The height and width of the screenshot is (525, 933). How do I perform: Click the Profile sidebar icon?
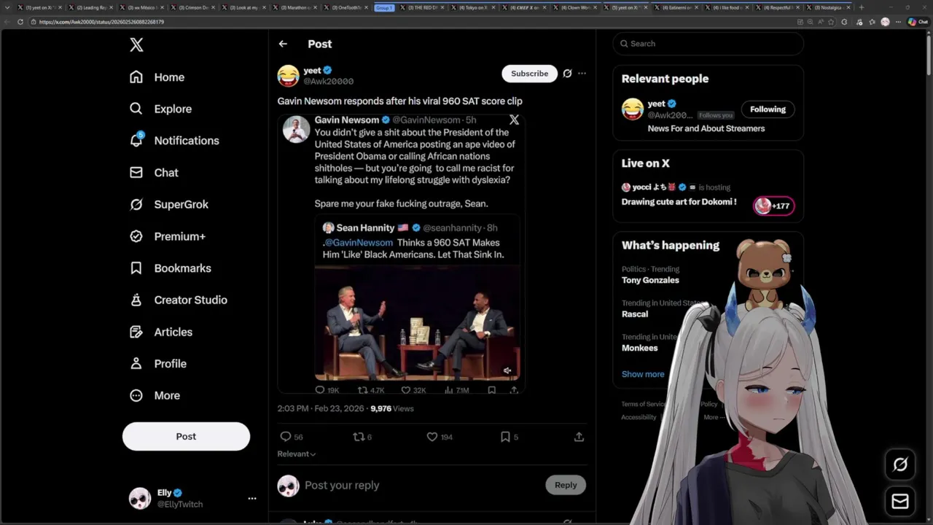point(136,363)
